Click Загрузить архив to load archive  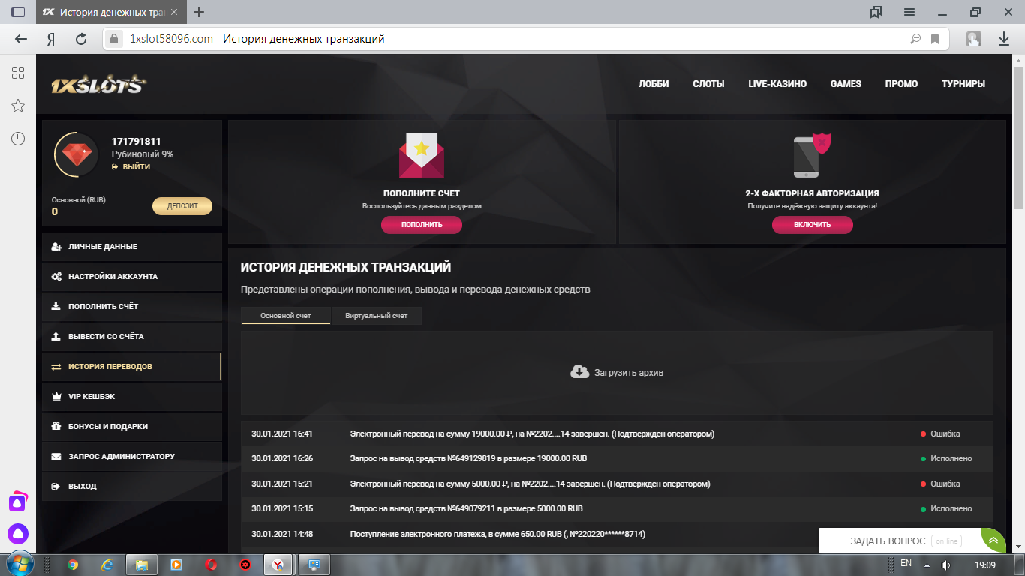pos(617,372)
